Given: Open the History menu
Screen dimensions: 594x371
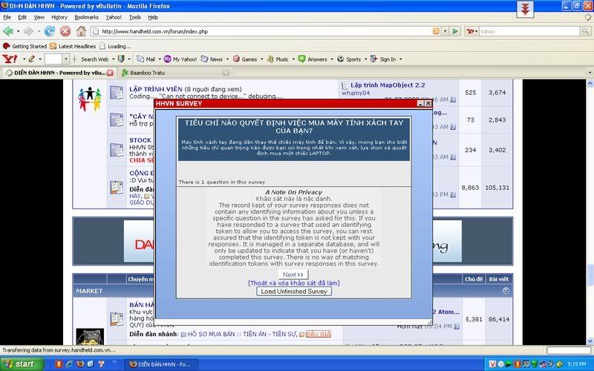Looking at the screenshot, I should pos(59,17).
